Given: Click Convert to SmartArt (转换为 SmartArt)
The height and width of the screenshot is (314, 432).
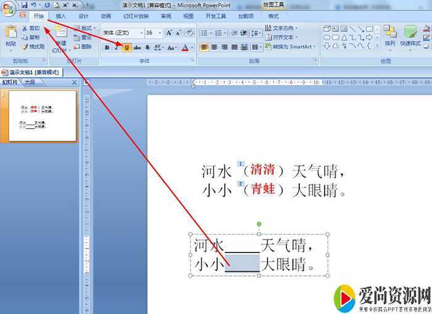Looking at the screenshot, I should (x=289, y=47).
